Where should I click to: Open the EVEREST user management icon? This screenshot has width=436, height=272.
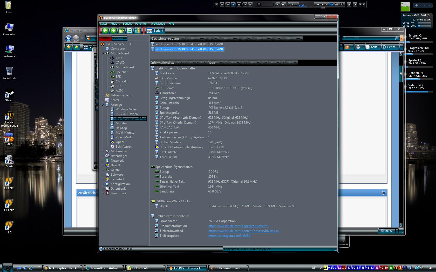point(138,31)
